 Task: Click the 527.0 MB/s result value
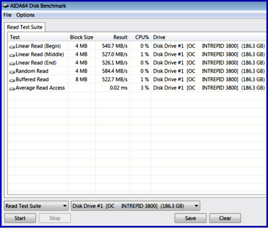115,54
